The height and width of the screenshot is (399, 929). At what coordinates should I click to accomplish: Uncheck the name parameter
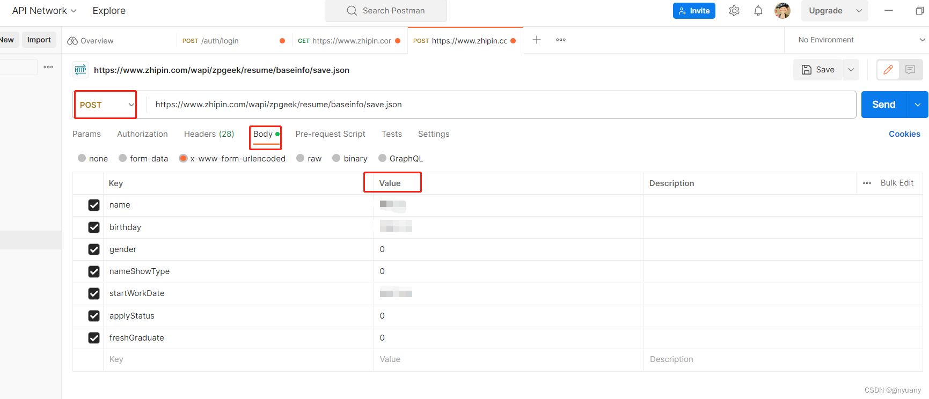coord(94,205)
